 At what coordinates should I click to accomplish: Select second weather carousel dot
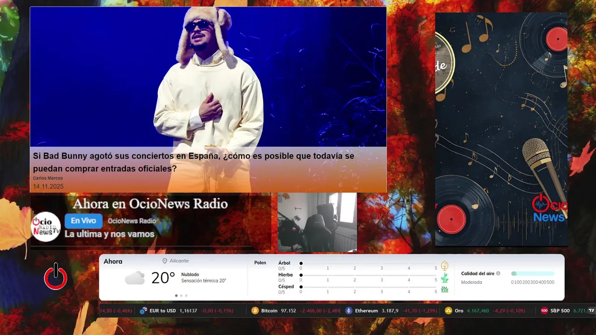pos(181,295)
